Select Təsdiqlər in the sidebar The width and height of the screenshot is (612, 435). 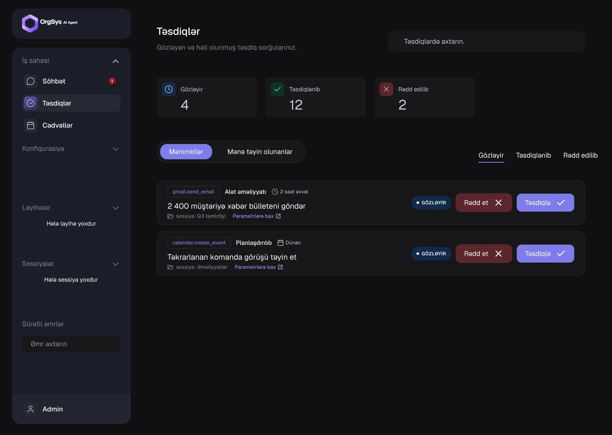pyautogui.click(x=71, y=103)
